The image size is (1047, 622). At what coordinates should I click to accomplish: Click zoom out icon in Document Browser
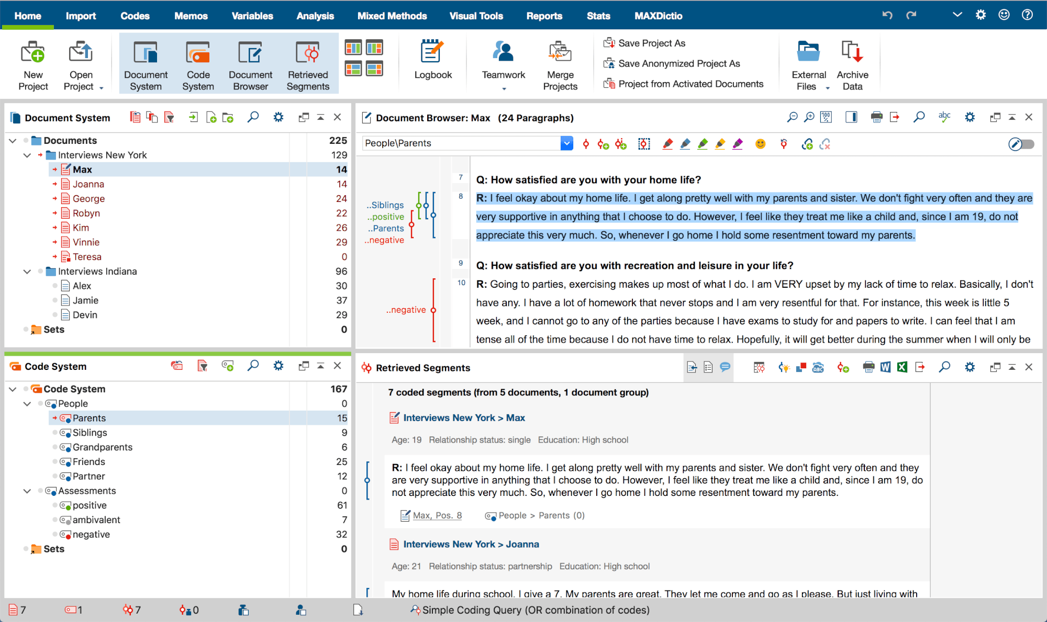(792, 117)
